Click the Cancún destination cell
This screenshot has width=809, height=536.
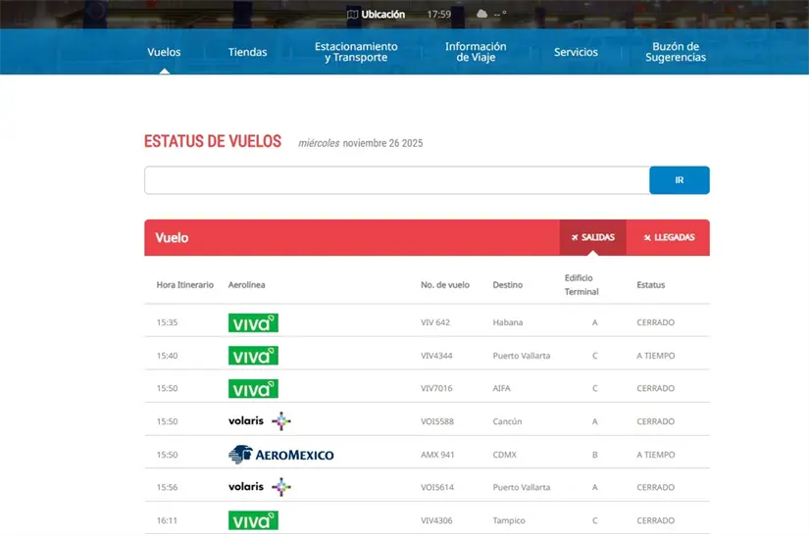[x=507, y=421]
